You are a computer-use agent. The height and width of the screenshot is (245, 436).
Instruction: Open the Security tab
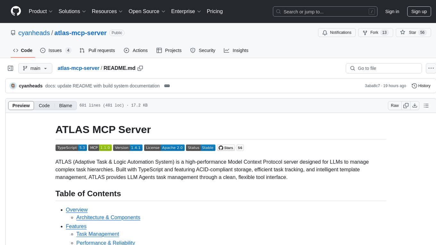203,50
